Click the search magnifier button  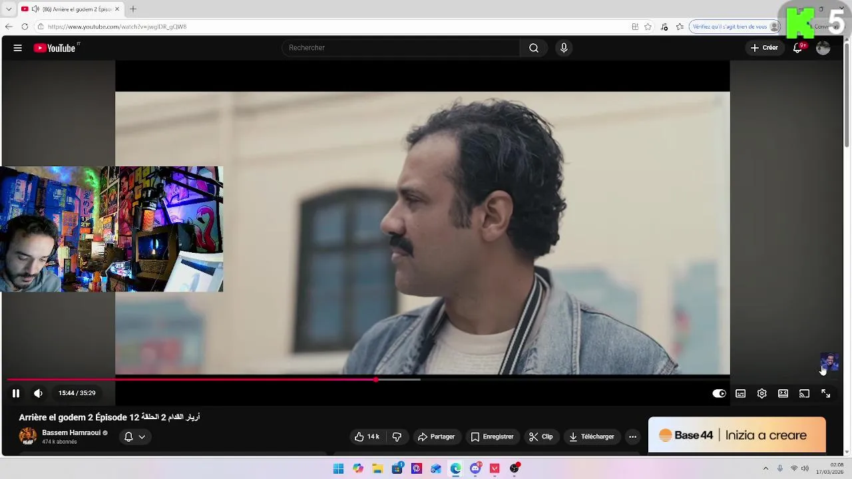534,48
